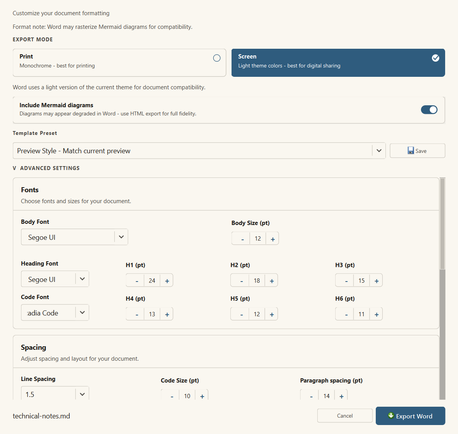Decrease H6 size with minus
This screenshot has width=458, height=434.
click(x=345, y=314)
